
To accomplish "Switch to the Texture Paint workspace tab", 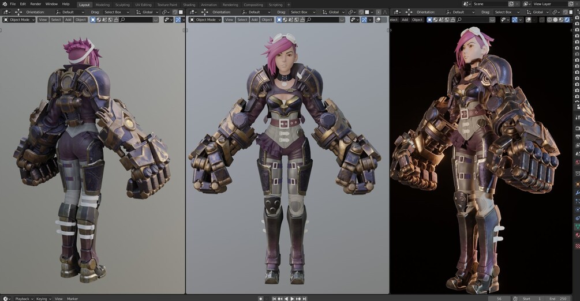I will 167,5.
